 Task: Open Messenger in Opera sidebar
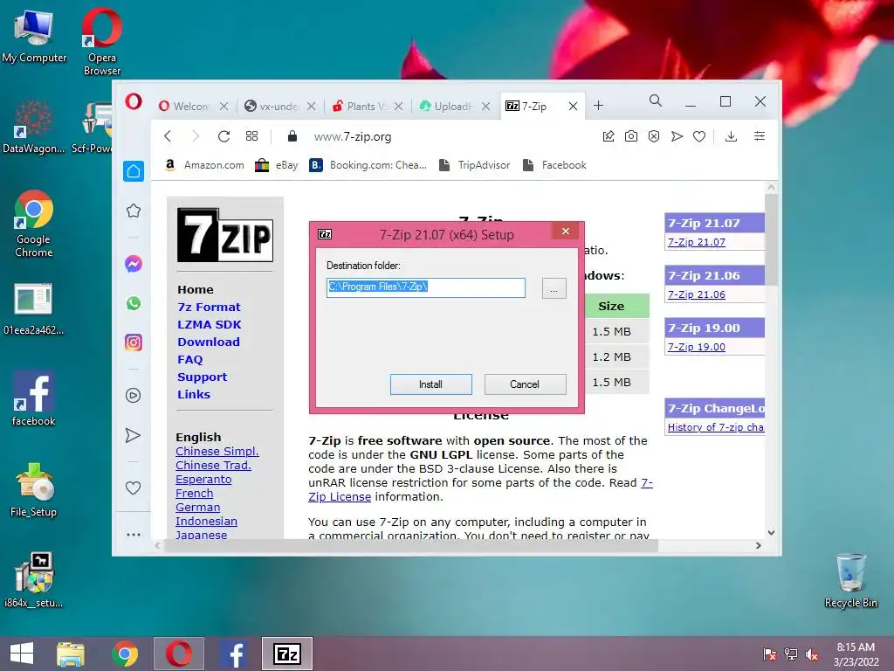coord(134,264)
